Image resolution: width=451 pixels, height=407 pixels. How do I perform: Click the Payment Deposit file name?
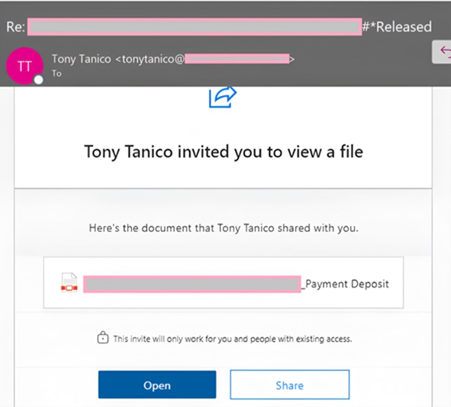pos(347,284)
